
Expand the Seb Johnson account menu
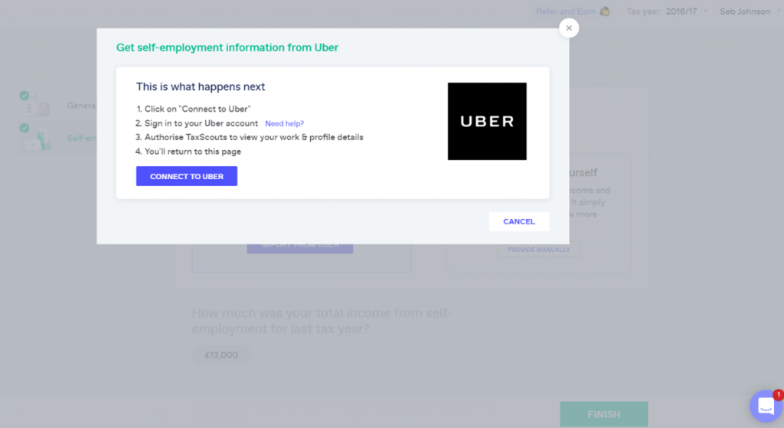750,11
